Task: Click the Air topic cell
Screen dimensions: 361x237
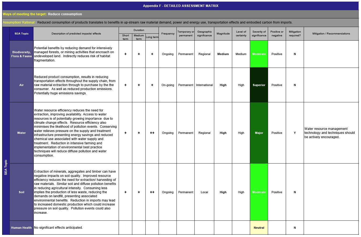Action: click(21, 85)
